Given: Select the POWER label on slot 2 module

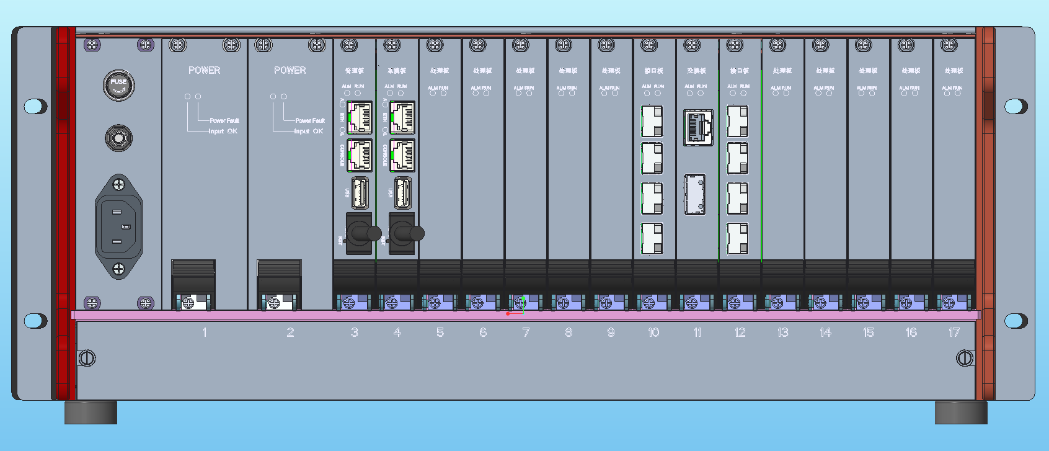Looking at the screenshot, I should (x=290, y=71).
